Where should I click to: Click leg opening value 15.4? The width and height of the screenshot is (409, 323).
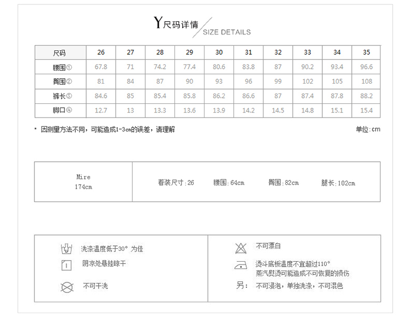click(x=366, y=110)
